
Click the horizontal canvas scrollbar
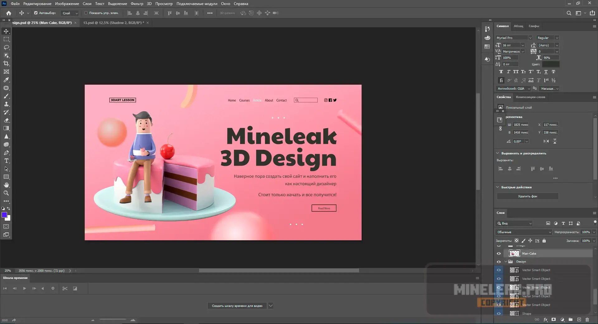coord(279,270)
